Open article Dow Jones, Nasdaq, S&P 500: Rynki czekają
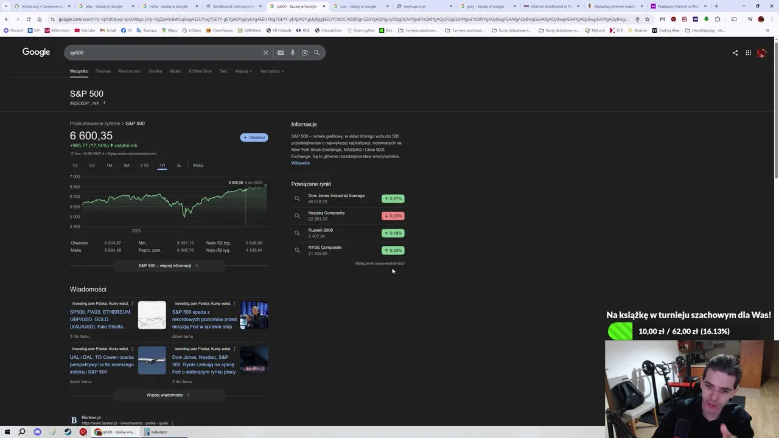 204,364
